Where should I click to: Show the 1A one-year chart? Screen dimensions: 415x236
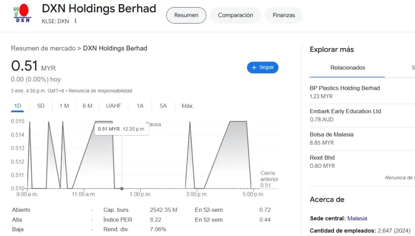point(140,106)
